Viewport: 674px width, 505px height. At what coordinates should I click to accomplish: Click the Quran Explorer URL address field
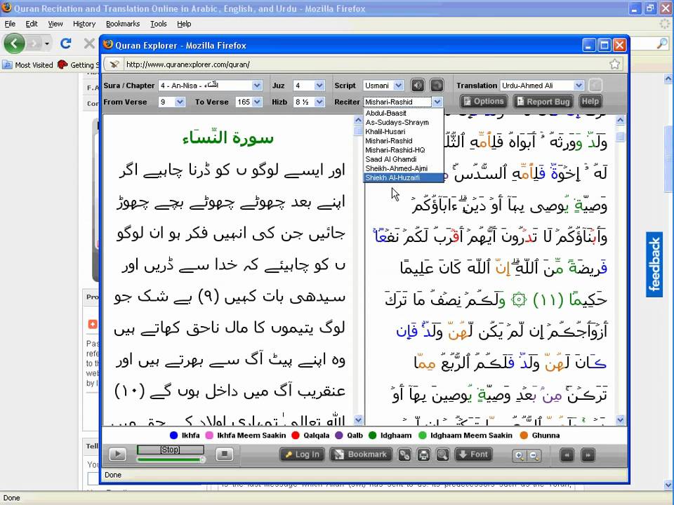coord(365,65)
